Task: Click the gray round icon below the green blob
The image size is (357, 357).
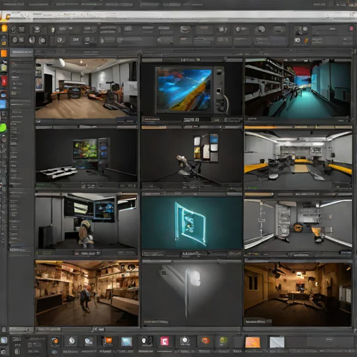Action: 3,138
